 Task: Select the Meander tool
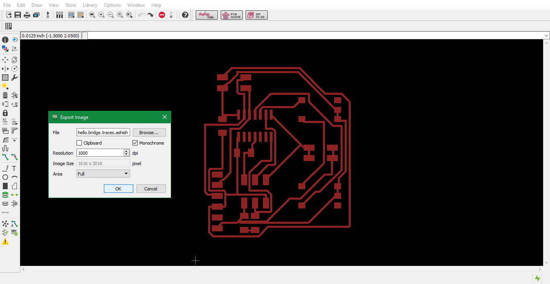[5, 148]
